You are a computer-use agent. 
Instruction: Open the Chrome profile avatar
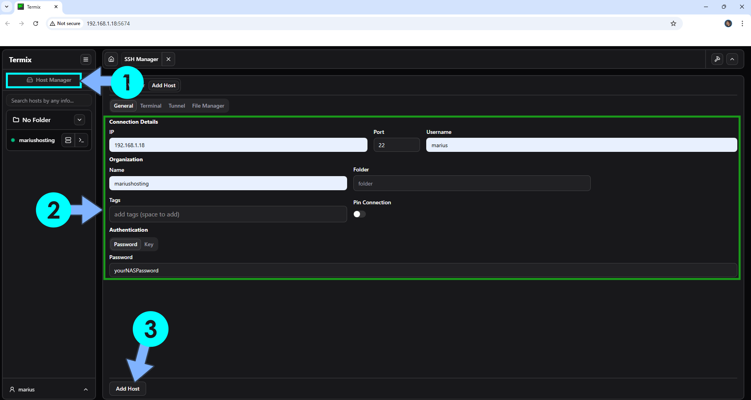click(728, 23)
